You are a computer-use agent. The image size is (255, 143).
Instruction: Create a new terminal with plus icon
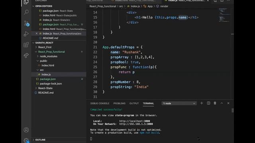tap(202, 103)
